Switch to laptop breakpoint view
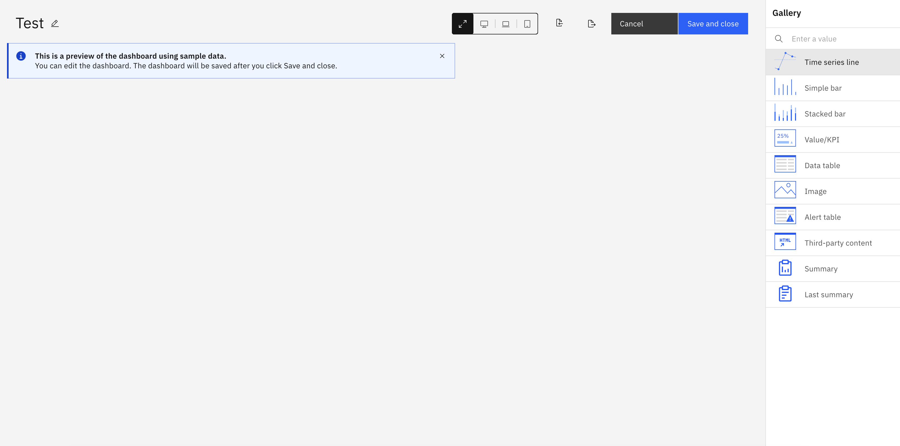The image size is (900, 446). [x=505, y=24]
